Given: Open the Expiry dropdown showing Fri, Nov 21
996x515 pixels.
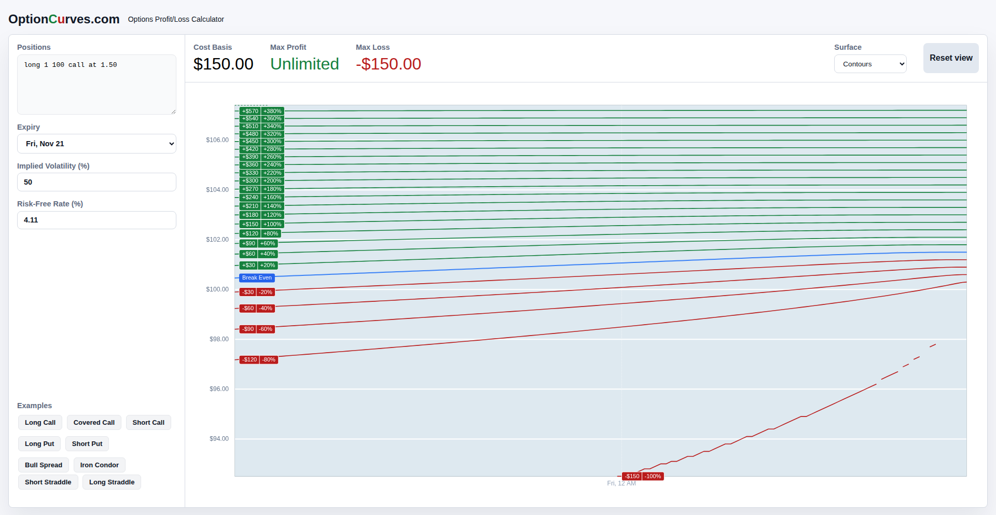Looking at the screenshot, I should tap(96, 144).
